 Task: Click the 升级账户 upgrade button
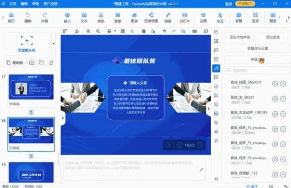(245, 4)
